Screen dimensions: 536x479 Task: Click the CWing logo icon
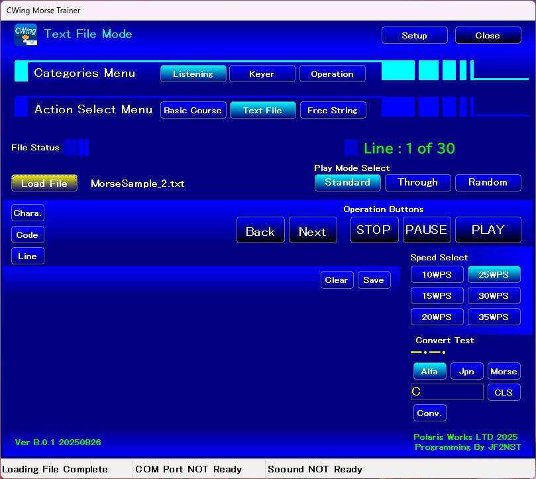point(25,34)
